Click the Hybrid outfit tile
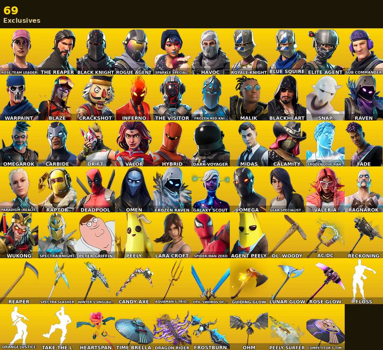This screenshot has width=383, height=350. point(172,143)
